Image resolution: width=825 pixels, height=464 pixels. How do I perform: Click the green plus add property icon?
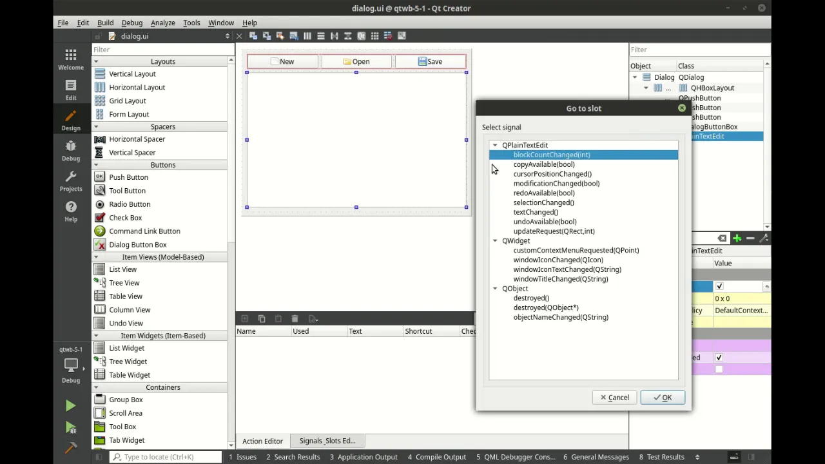pos(737,238)
